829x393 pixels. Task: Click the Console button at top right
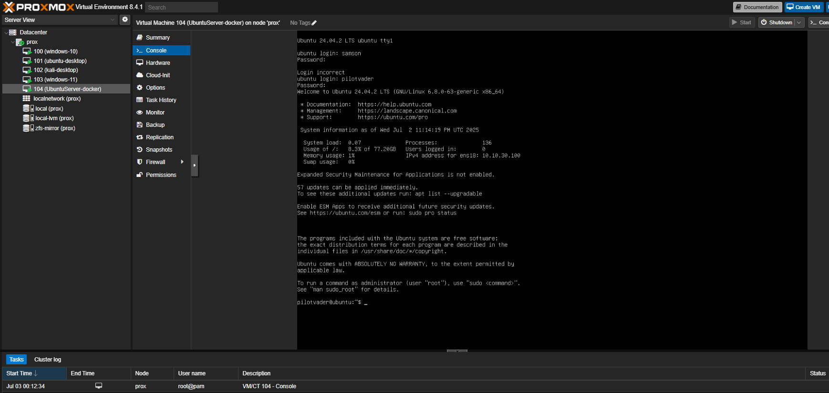pyautogui.click(x=819, y=22)
